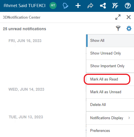Open the Help question mark icon
The image size is (134, 137).
(128, 6)
